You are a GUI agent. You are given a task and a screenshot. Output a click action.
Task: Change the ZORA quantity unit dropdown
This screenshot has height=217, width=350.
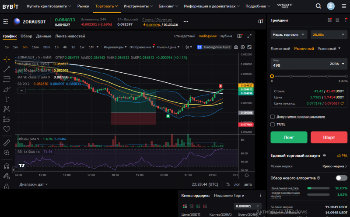pos(337,64)
